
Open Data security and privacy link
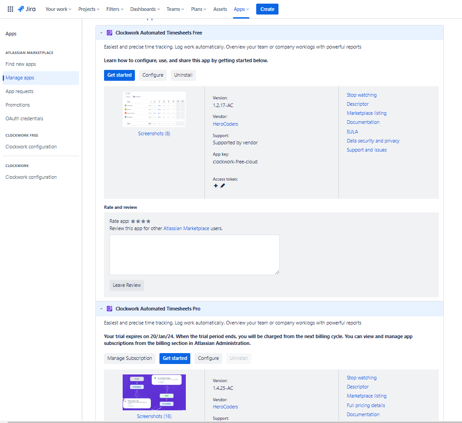tap(373, 141)
